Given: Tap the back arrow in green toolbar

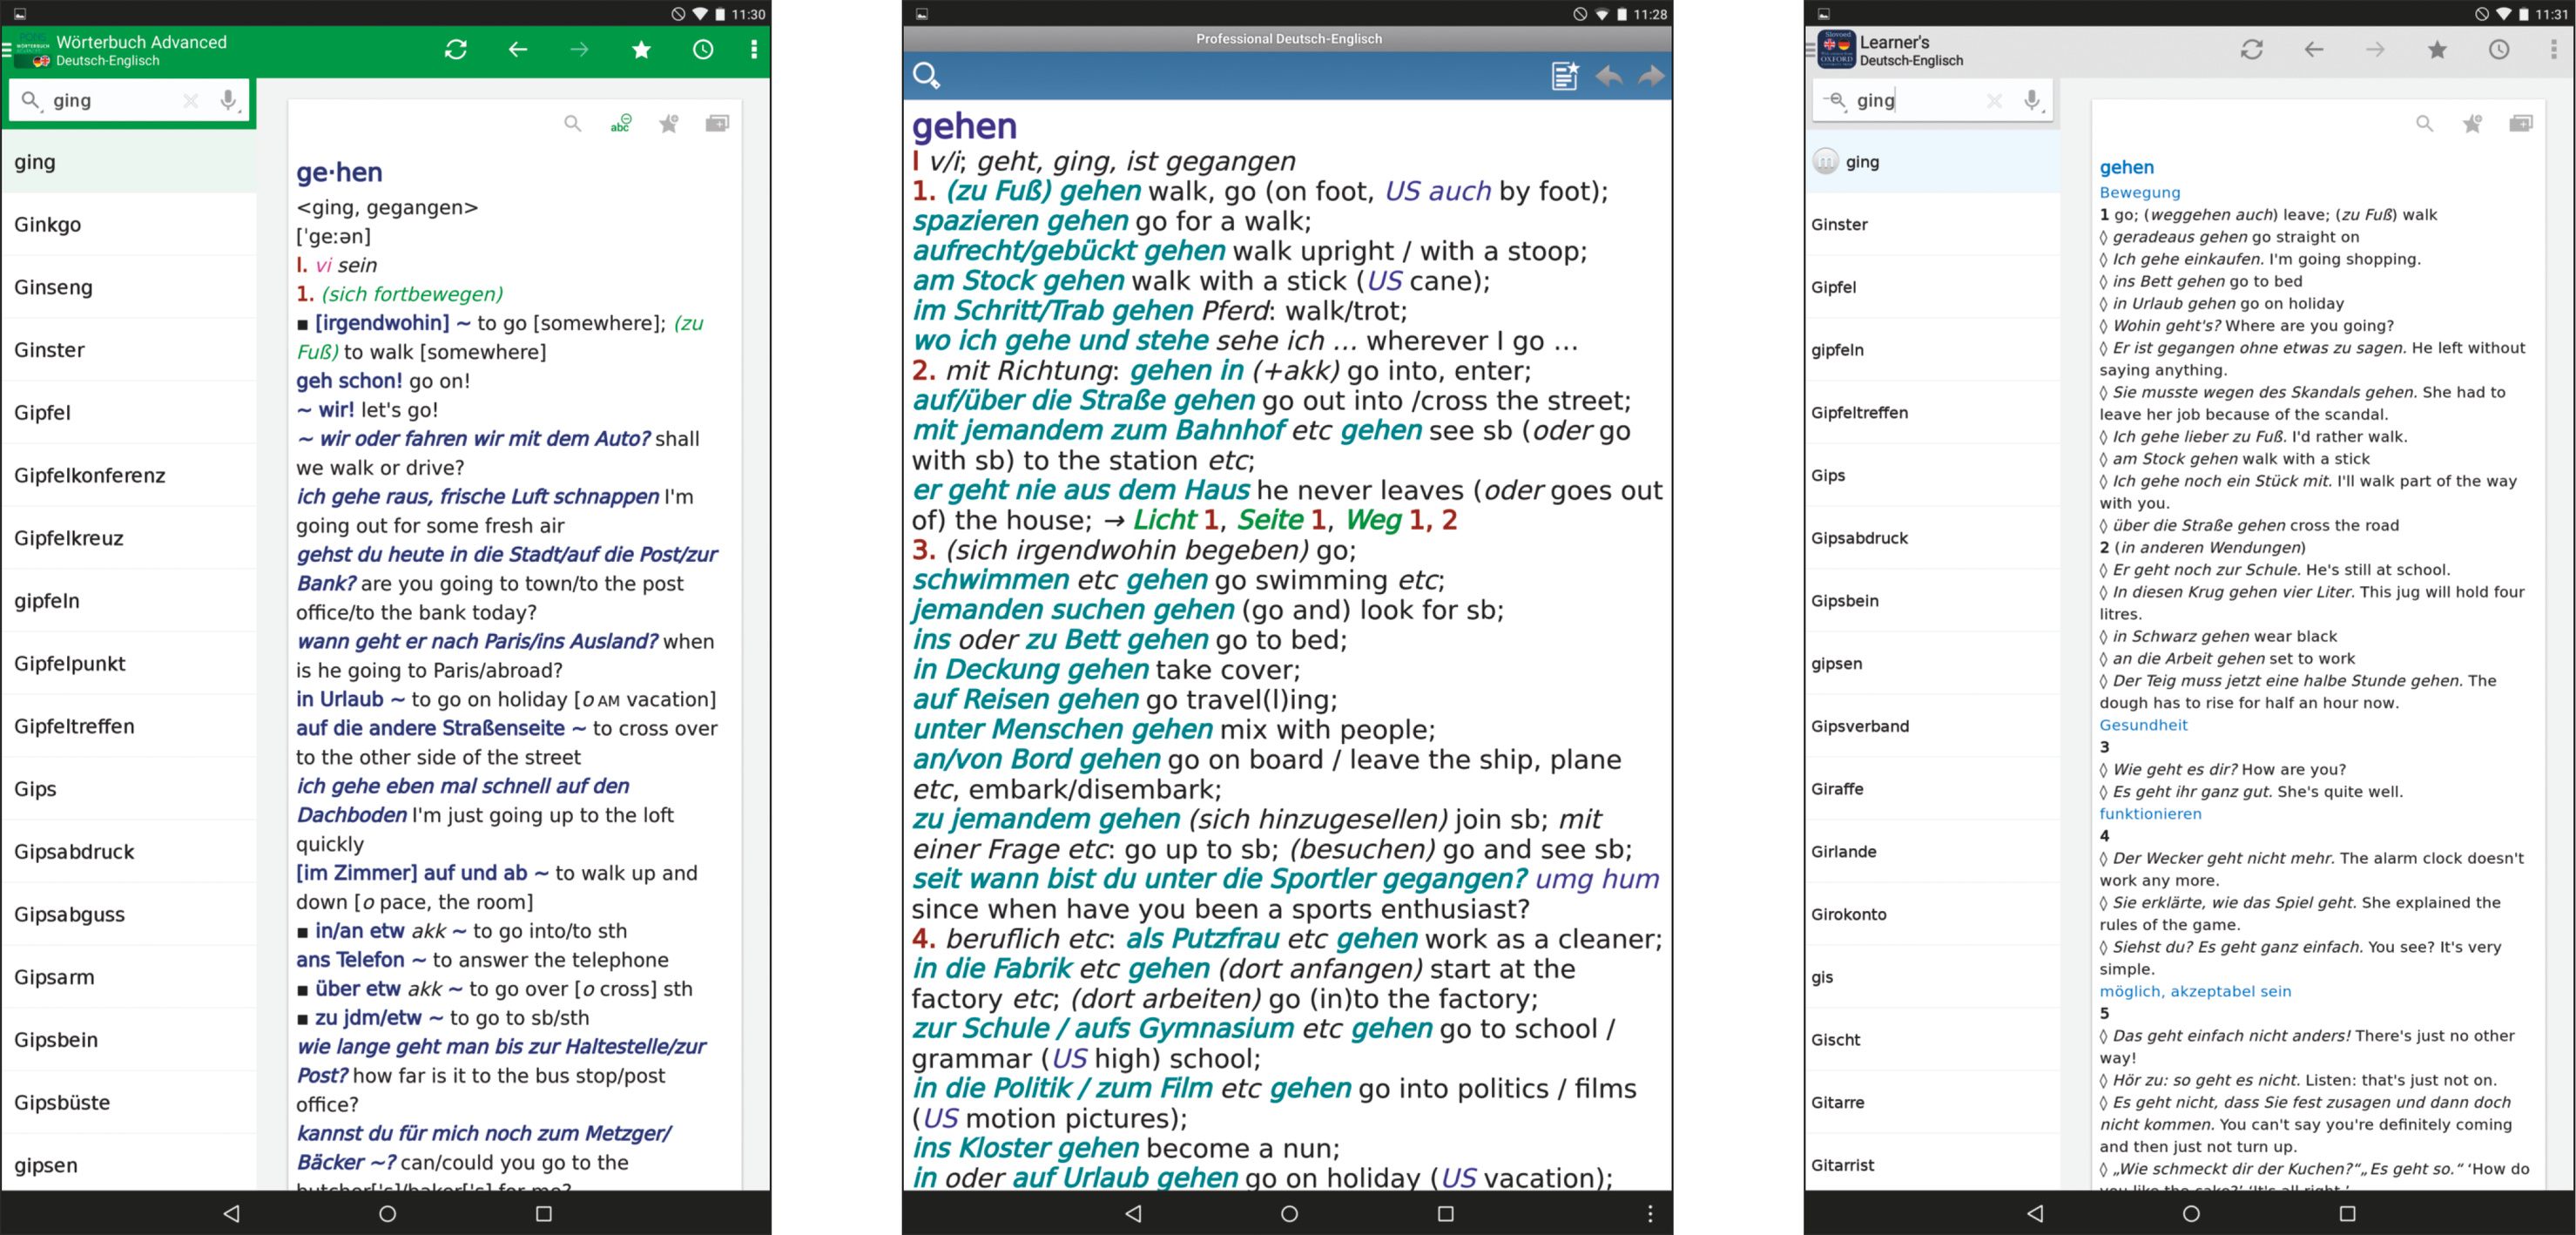Looking at the screenshot, I should point(517,50).
